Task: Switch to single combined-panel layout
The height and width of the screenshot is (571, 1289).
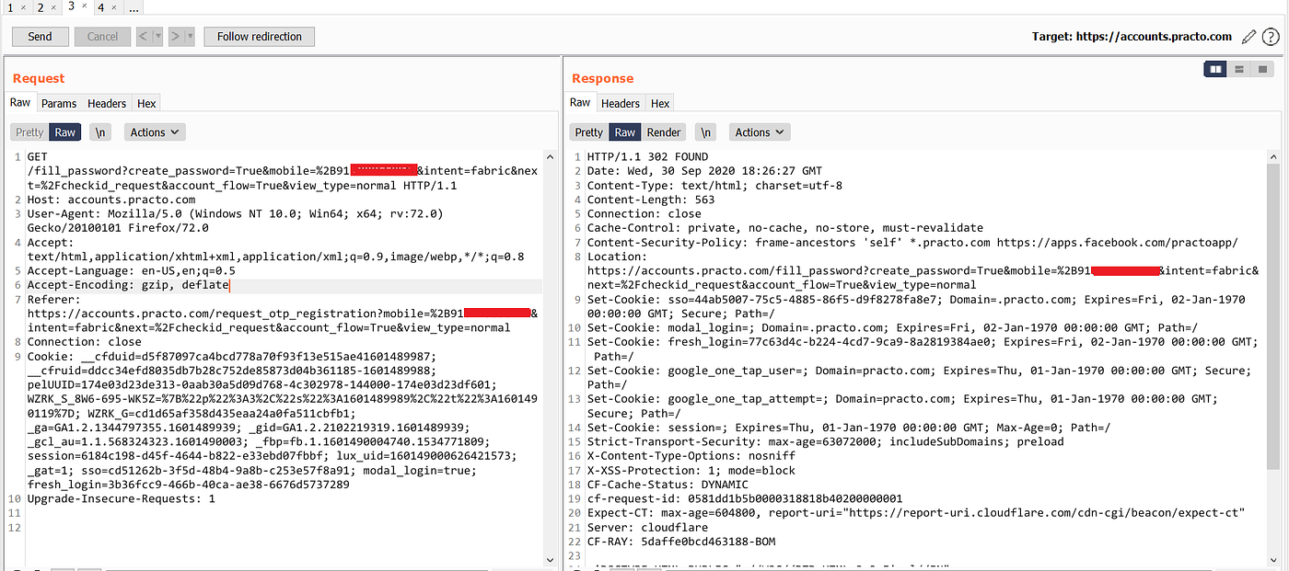Action: coord(1262,69)
